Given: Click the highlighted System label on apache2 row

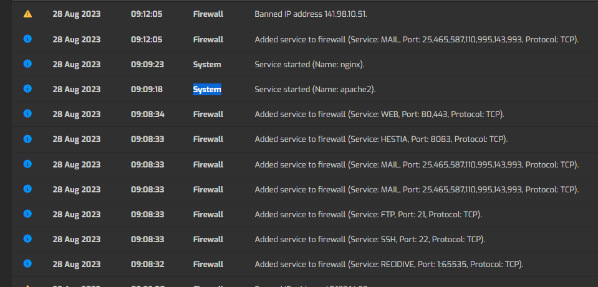Looking at the screenshot, I should (x=207, y=90).
